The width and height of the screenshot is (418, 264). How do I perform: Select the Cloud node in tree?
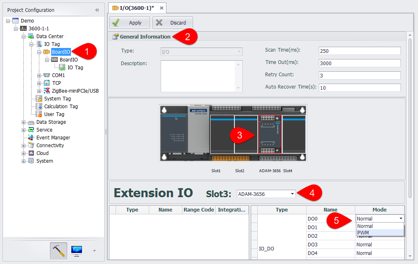[42, 153]
